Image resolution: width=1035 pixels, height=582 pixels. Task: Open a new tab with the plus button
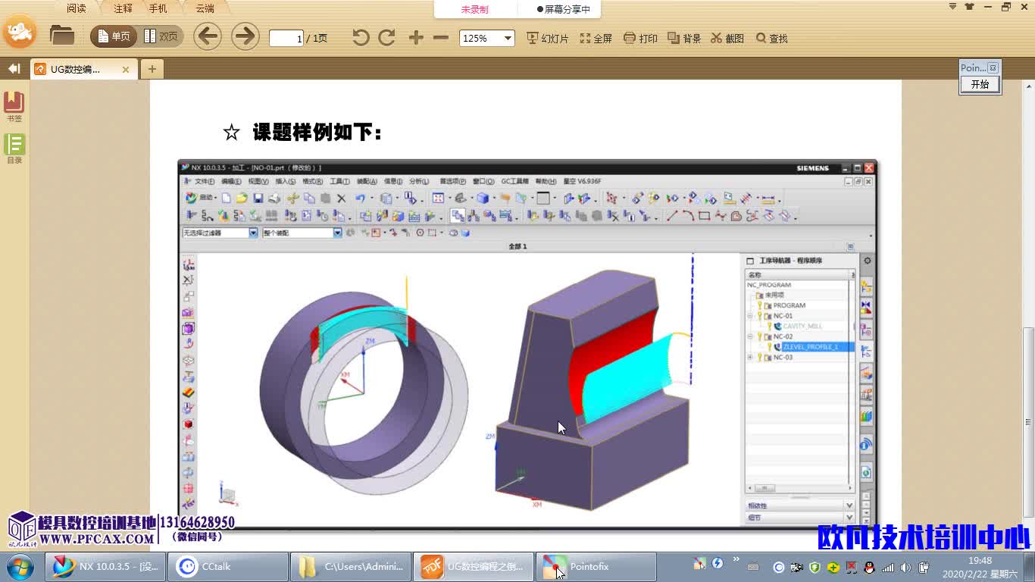pyautogui.click(x=152, y=69)
